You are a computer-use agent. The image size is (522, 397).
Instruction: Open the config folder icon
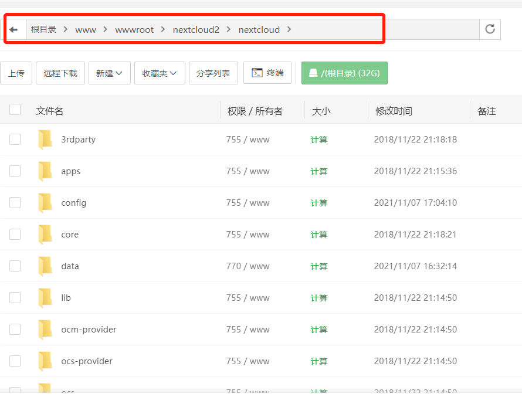[x=45, y=202]
